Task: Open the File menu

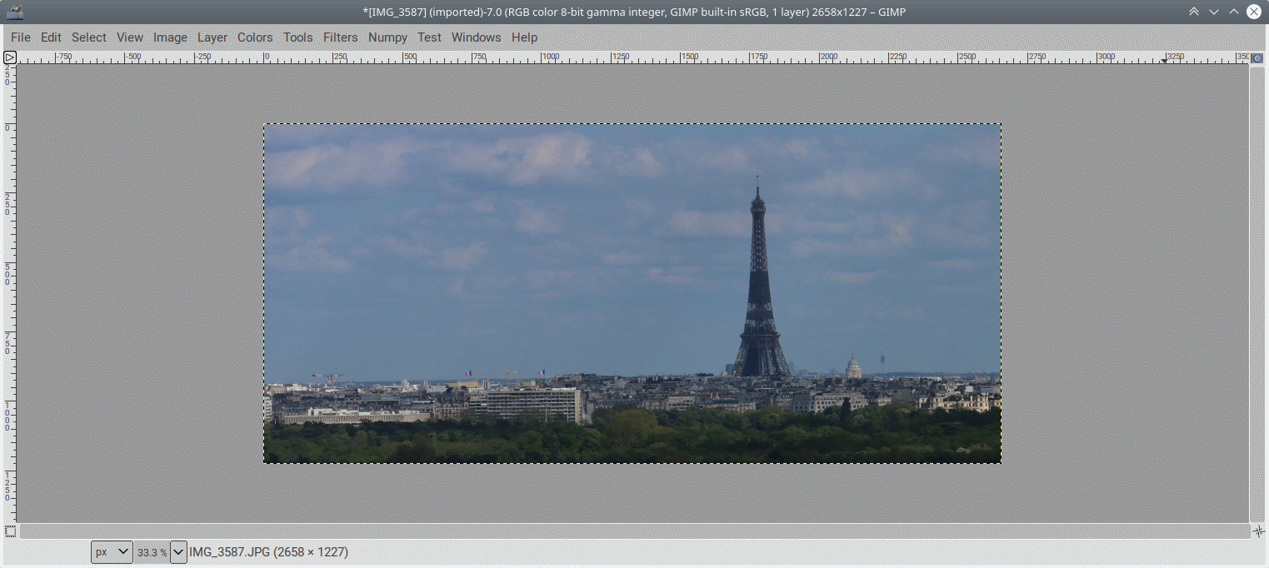Action: click(21, 37)
